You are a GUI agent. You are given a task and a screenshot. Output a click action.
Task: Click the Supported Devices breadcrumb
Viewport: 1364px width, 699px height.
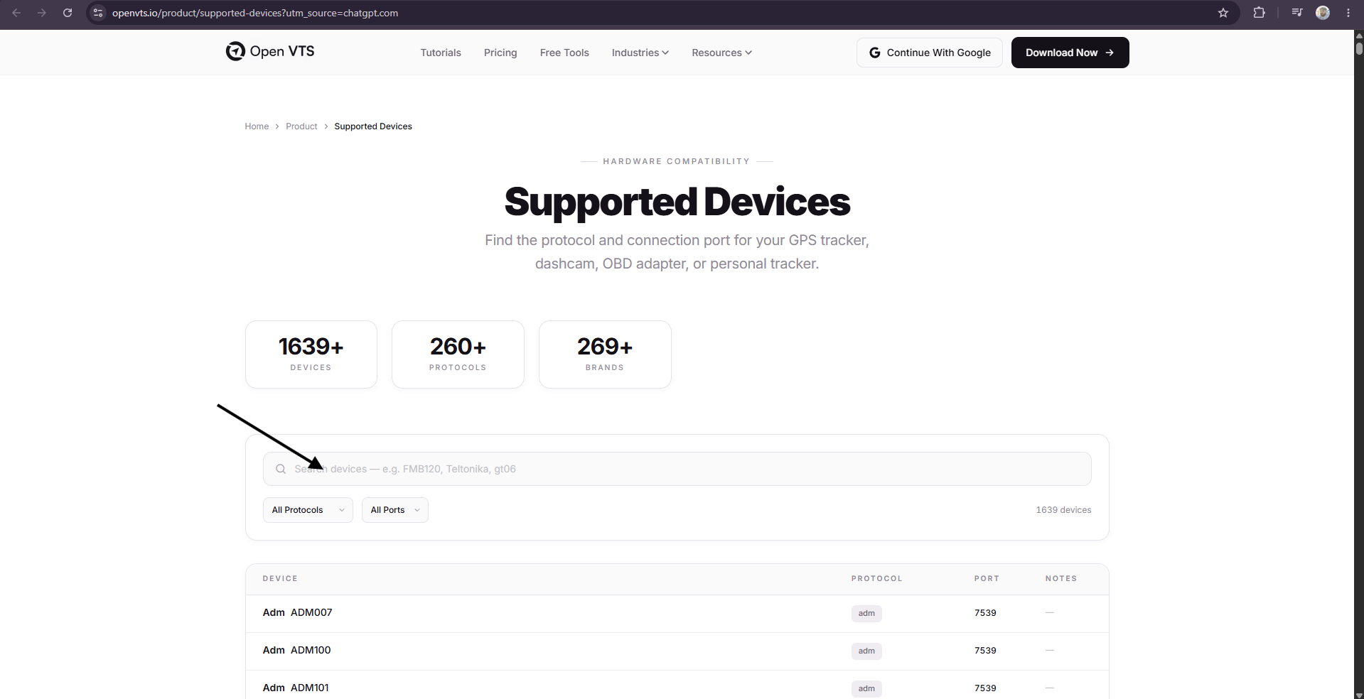pos(373,126)
